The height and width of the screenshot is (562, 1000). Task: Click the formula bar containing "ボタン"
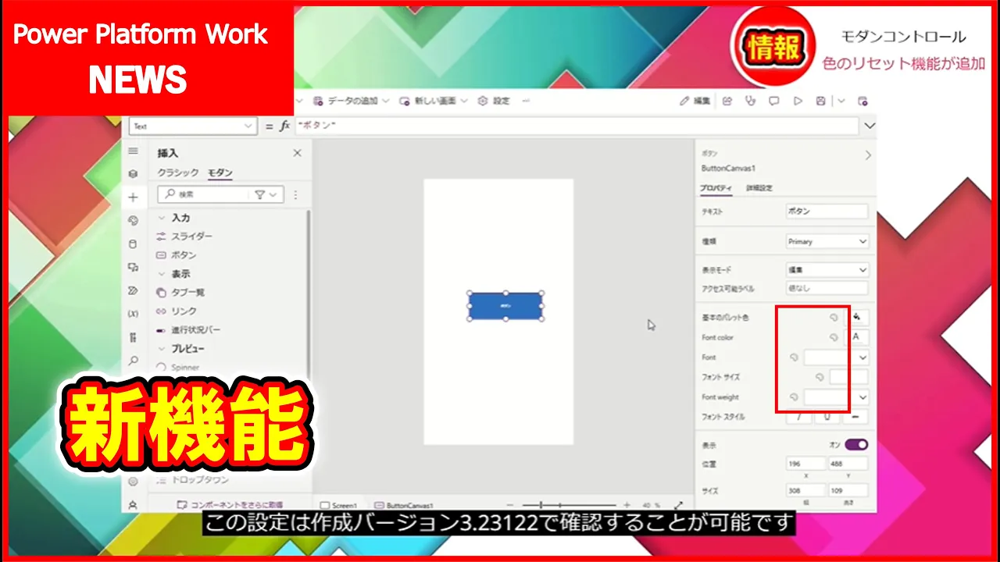(577, 126)
